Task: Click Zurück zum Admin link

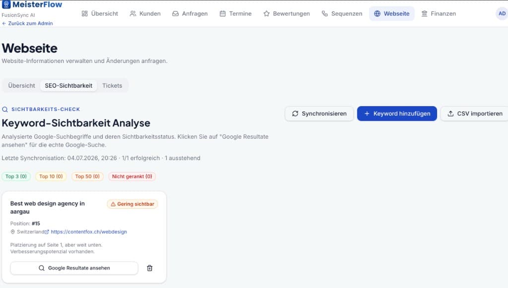Action: (x=27, y=23)
